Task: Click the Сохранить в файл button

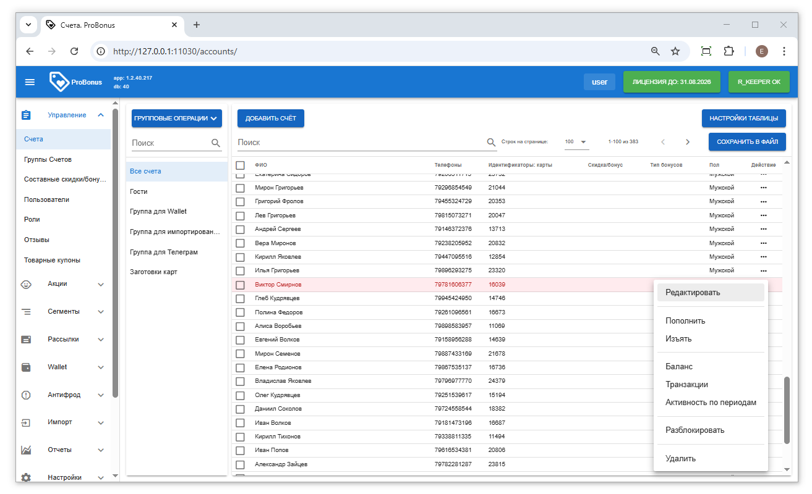Action: coord(748,142)
